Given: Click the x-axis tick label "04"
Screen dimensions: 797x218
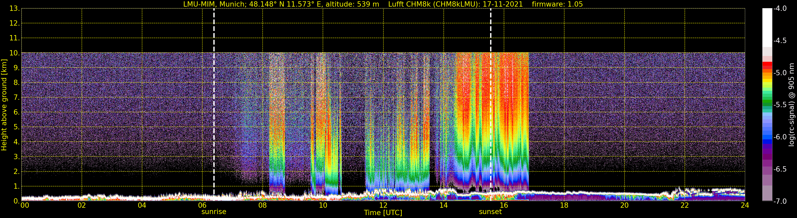Looking at the screenshot, I should [142, 205].
